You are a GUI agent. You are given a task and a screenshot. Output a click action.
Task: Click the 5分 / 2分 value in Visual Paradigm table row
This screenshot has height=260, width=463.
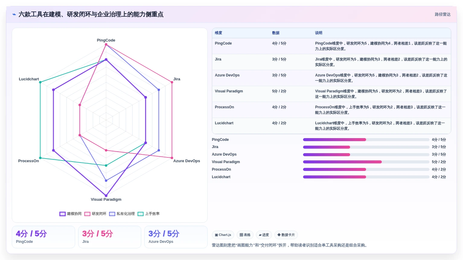point(279,91)
